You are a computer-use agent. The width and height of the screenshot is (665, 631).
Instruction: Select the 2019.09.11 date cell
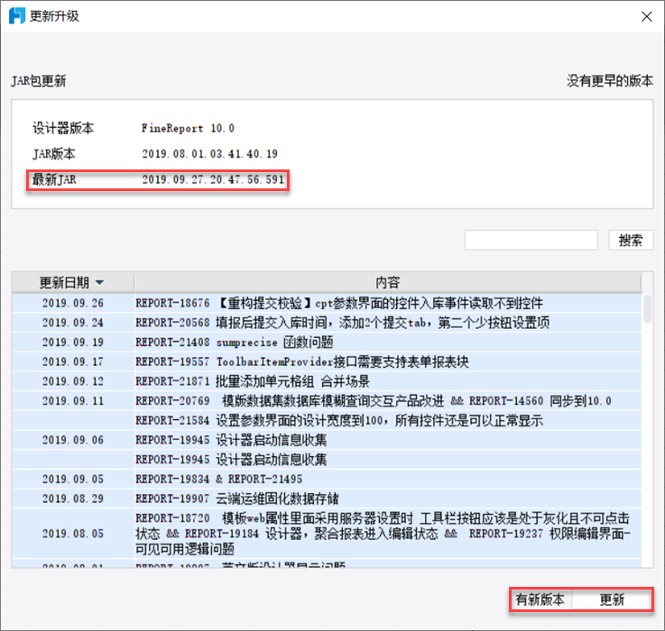pos(72,400)
